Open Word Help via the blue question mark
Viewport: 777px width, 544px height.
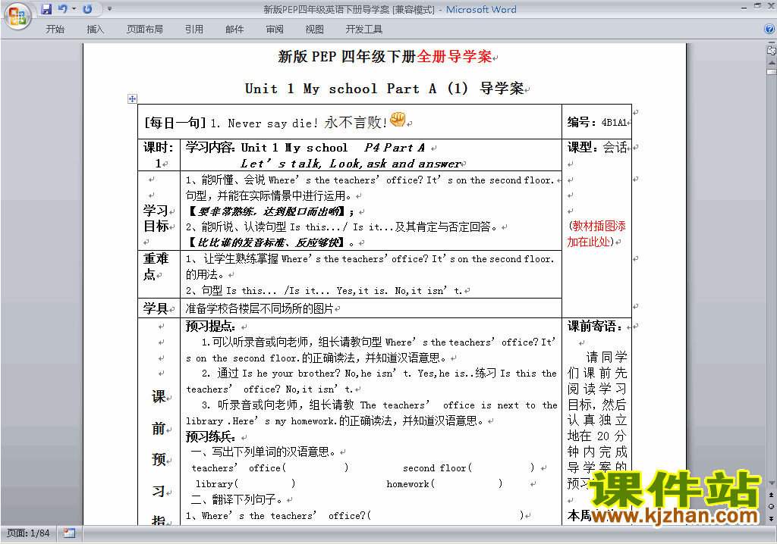[x=769, y=29]
